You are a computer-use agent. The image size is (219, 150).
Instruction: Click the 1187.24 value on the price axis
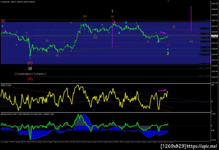(x=214, y=4)
